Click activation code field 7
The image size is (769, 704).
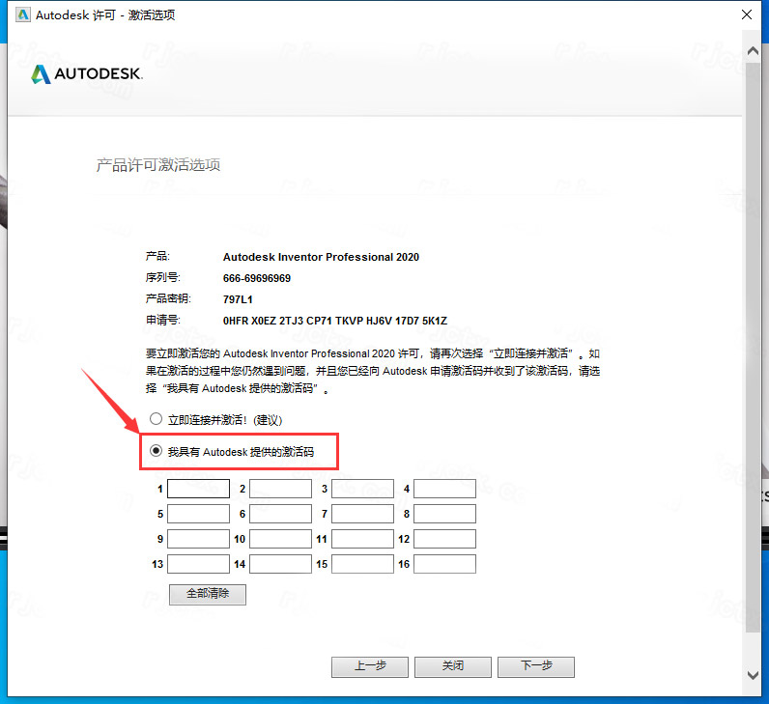(x=362, y=514)
